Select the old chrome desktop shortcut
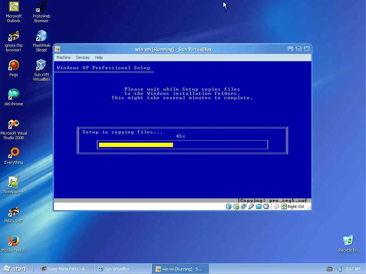This screenshot has width=366, height=274. [x=14, y=97]
